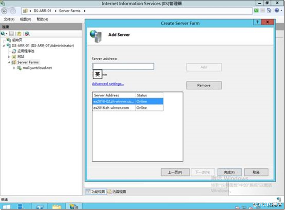Click the 完成(F) finish button
The height and width of the screenshot is (210, 285).
click(229, 172)
